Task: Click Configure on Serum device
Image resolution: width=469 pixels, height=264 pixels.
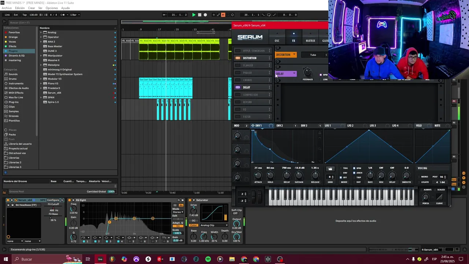Action: [x=53, y=200]
